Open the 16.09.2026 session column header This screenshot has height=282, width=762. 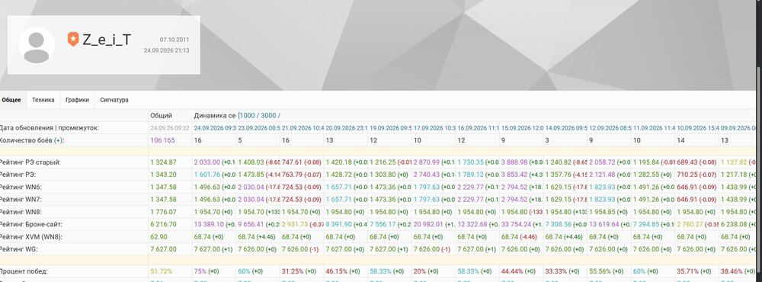(479, 128)
